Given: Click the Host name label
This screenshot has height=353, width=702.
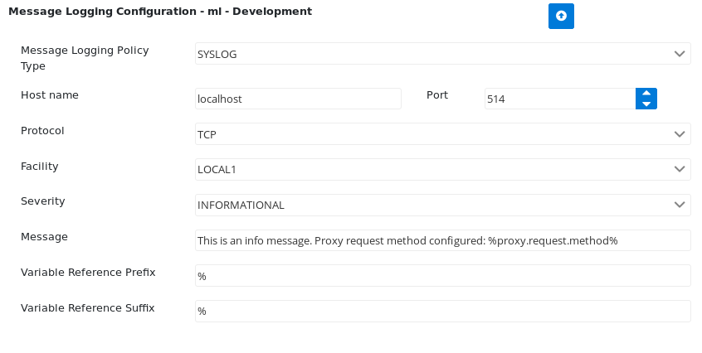Looking at the screenshot, I should tap(50, 94).
